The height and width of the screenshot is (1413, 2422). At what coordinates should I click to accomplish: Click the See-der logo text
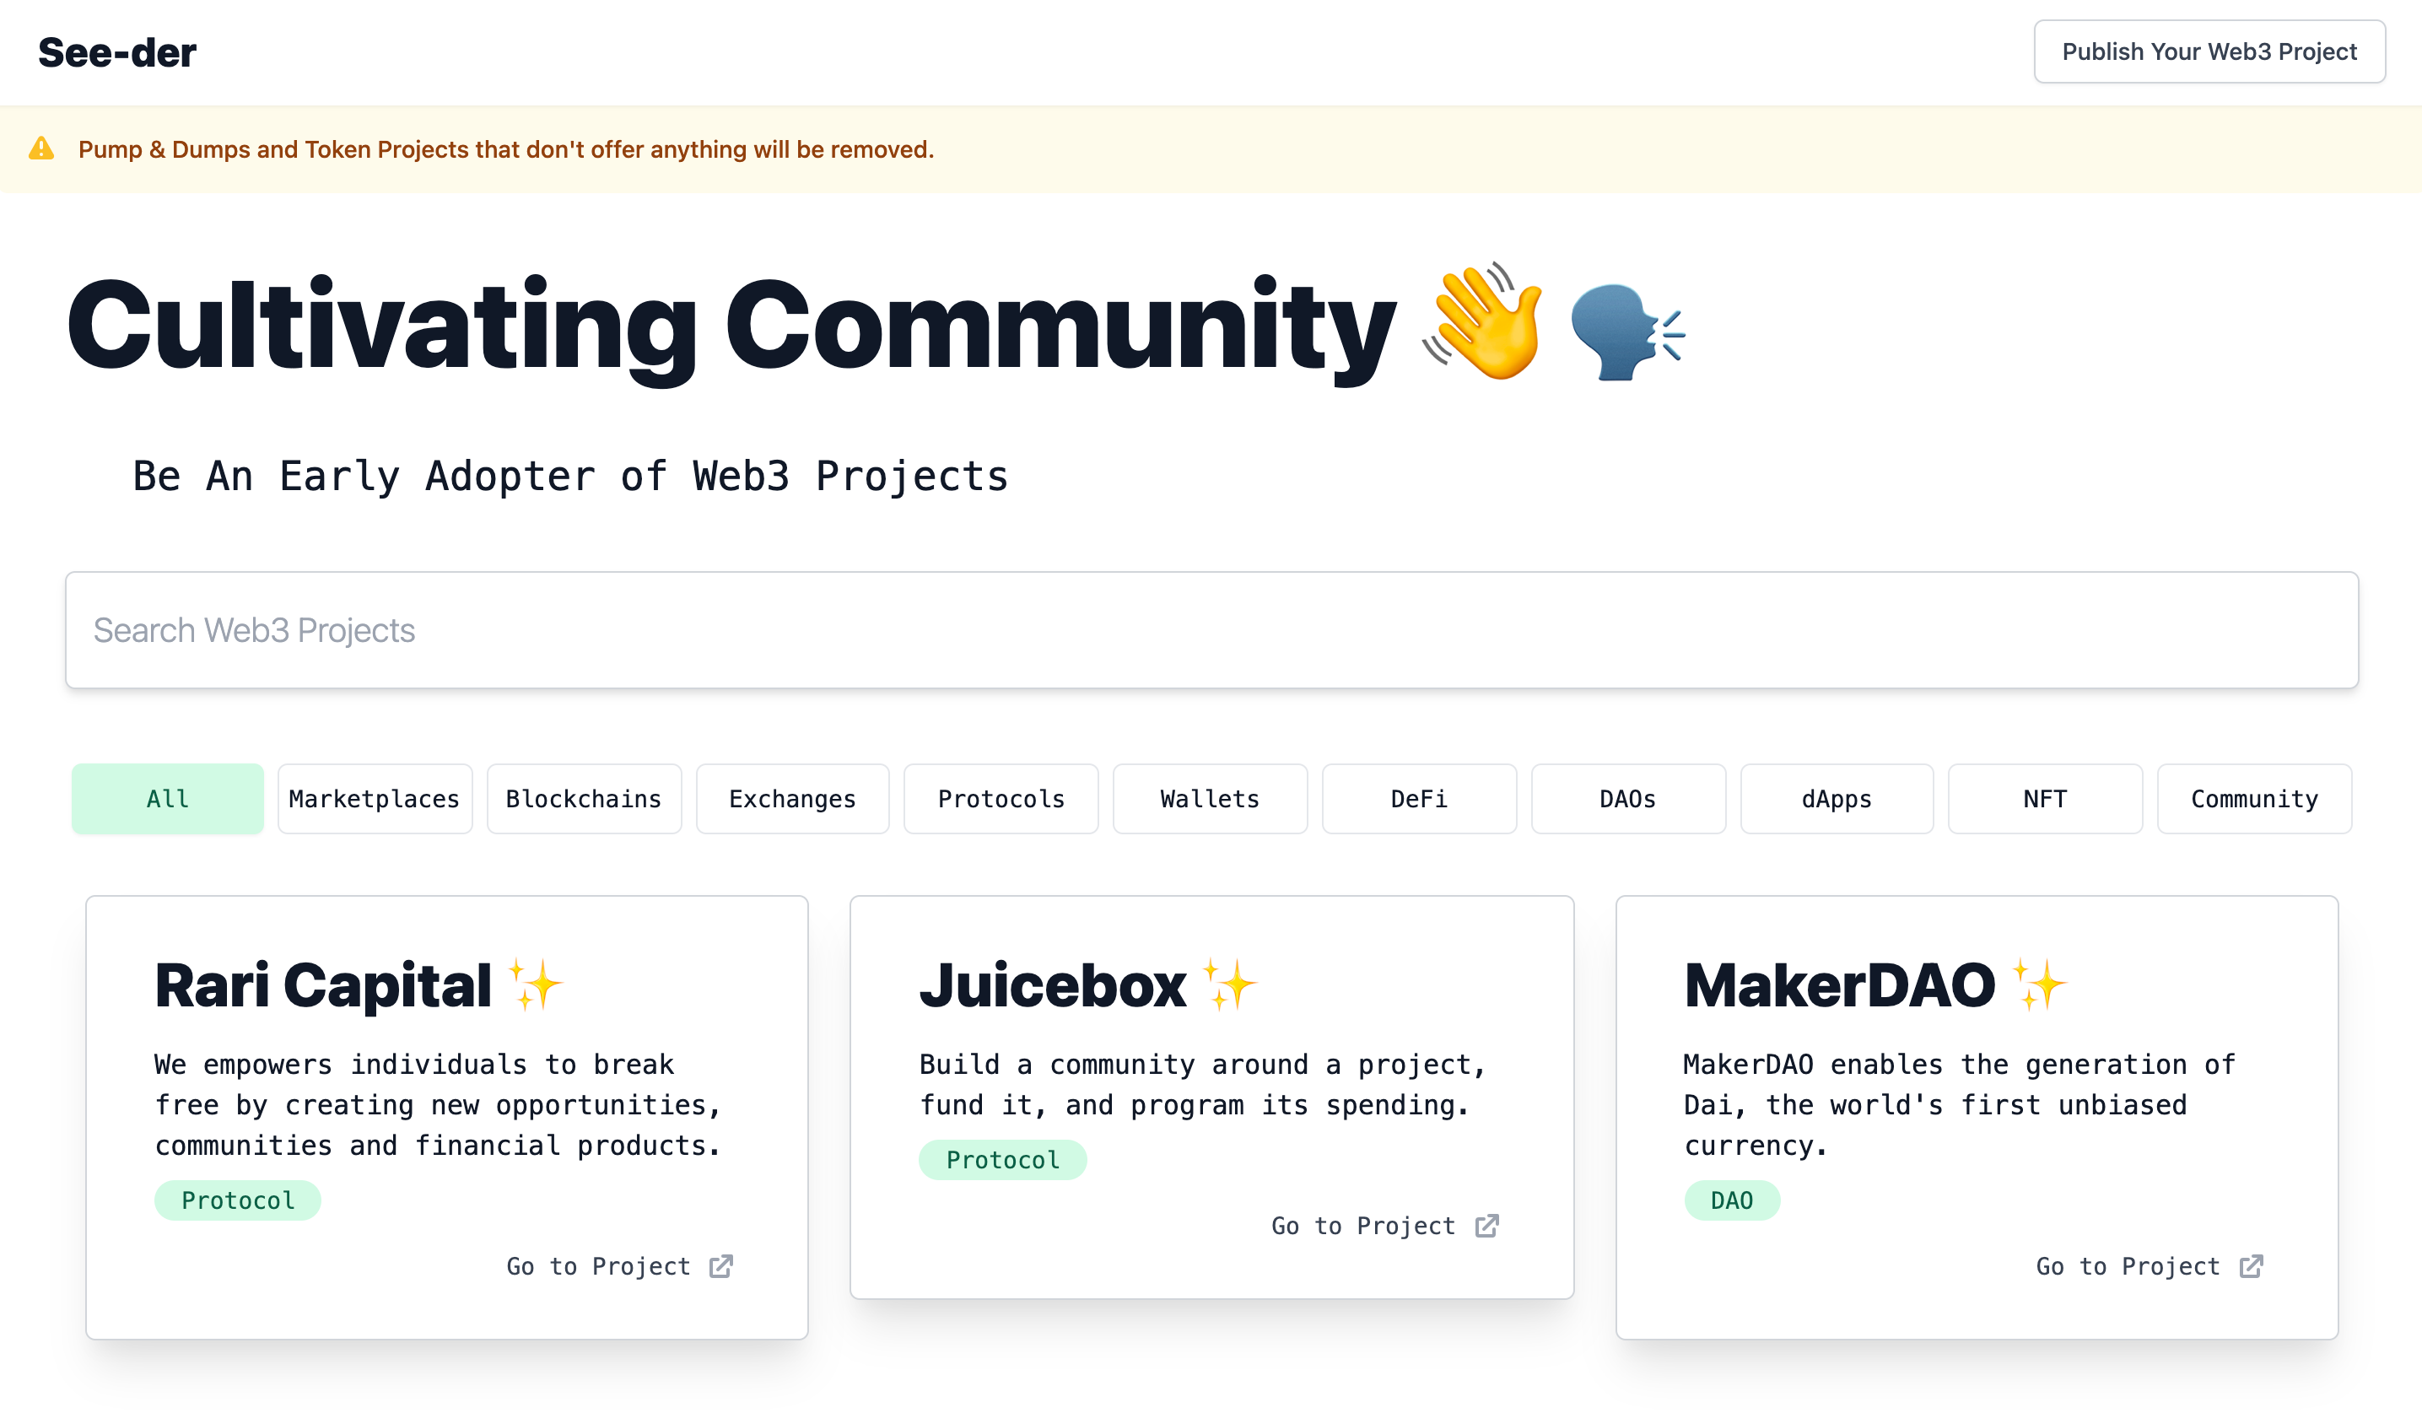(x=117, y=52)
